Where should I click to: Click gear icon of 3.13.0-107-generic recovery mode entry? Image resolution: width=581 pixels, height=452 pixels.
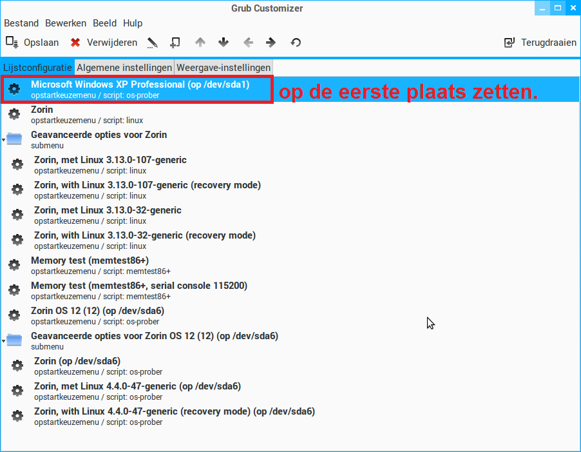[17, 190]
